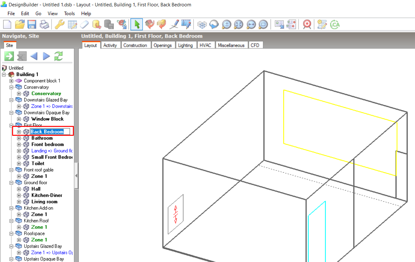The image size is (415, 262).
Task: Switch to the Openings tab
Action: (x=163, y=45)
